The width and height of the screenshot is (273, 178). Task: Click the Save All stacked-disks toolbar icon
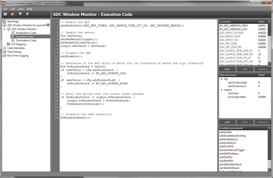[28, 14]
